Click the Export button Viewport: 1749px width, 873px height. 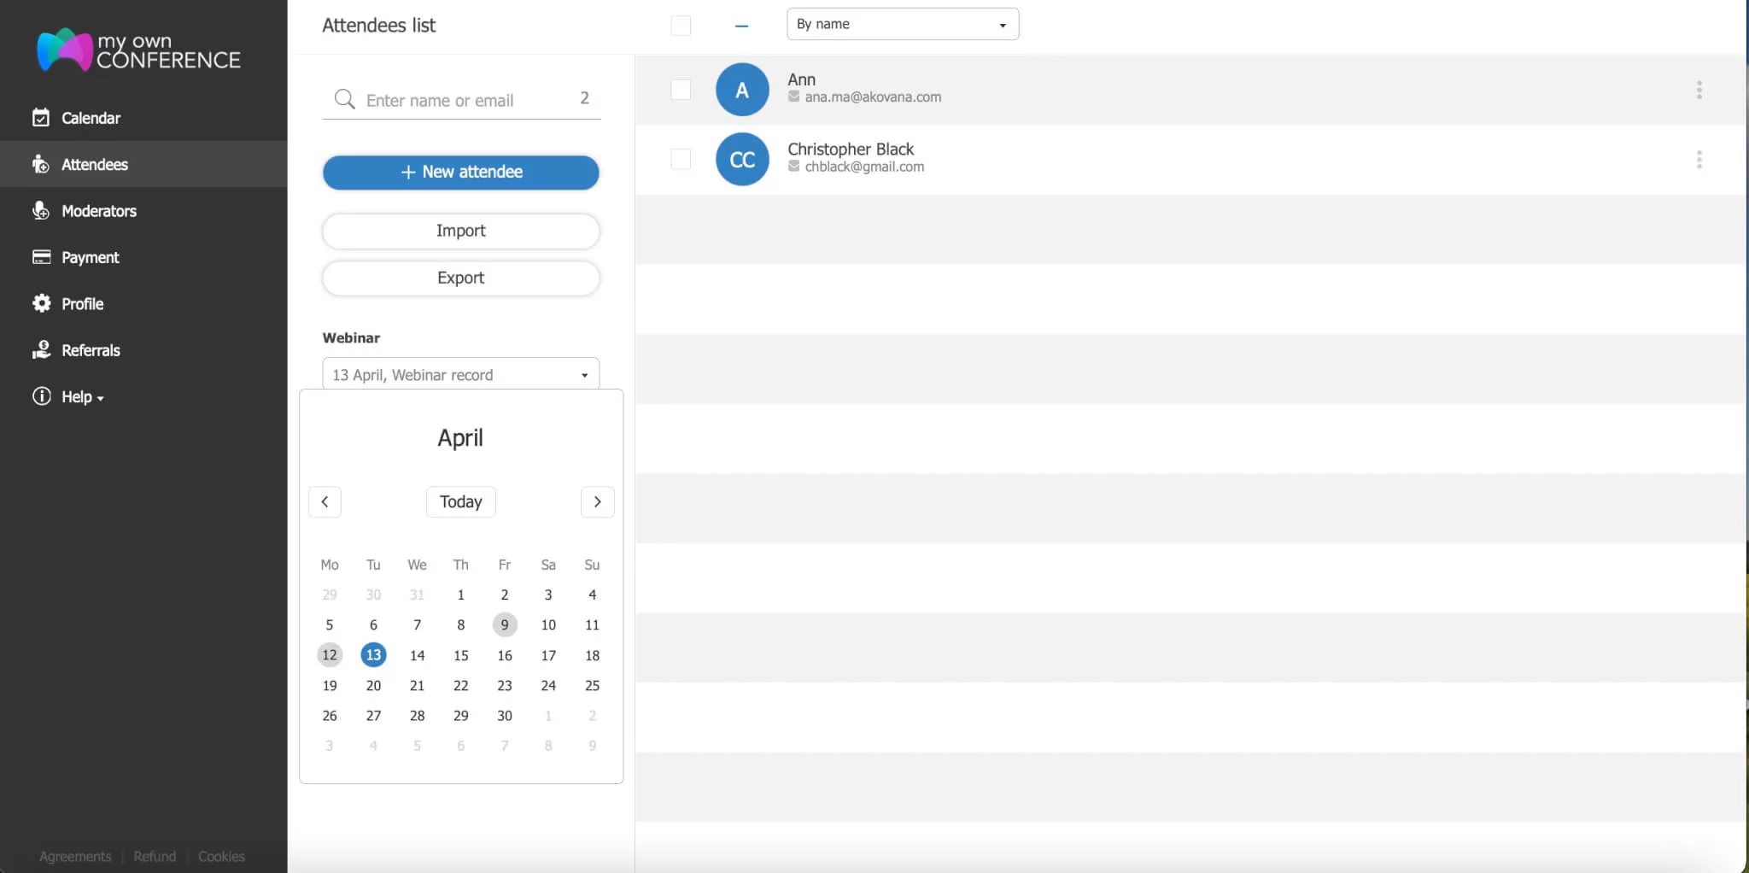click(460, 278)
